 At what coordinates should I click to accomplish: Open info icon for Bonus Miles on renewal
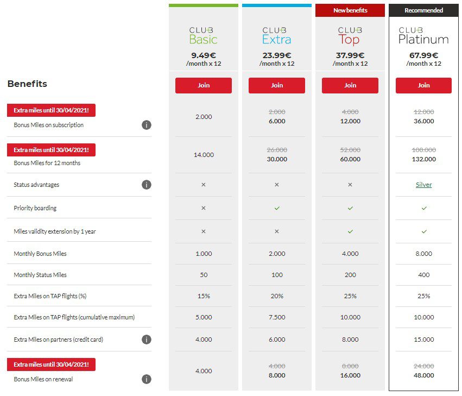tap(147, 379)
